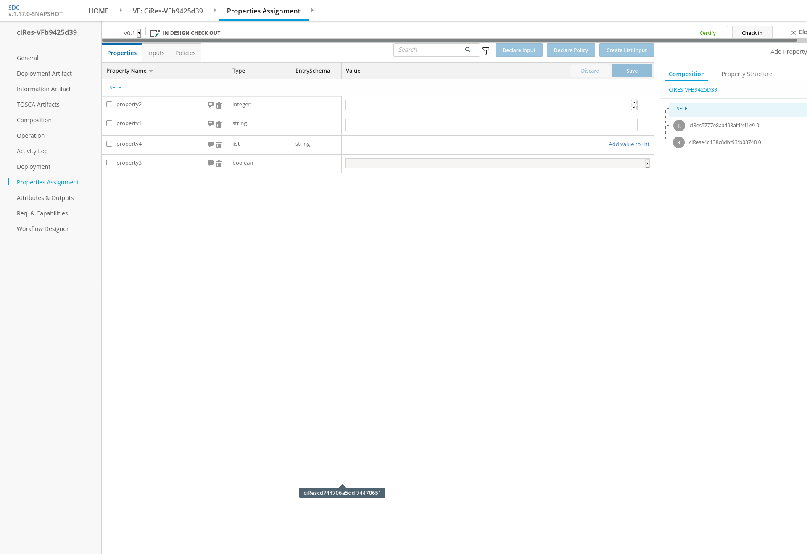Click the Check in button
The width and height of the screenshot is (807, 554).
pos(752,33)
